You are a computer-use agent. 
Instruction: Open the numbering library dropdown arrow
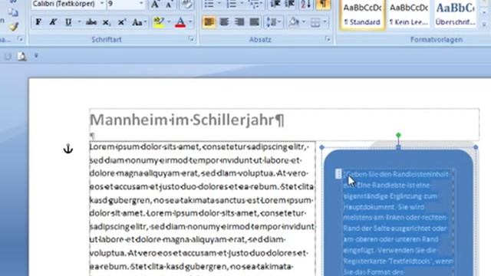pos(242,4)
